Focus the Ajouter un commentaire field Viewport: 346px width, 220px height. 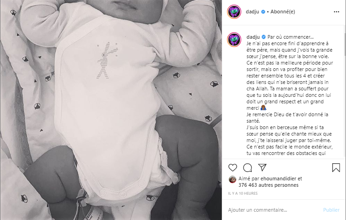point(274,210)
